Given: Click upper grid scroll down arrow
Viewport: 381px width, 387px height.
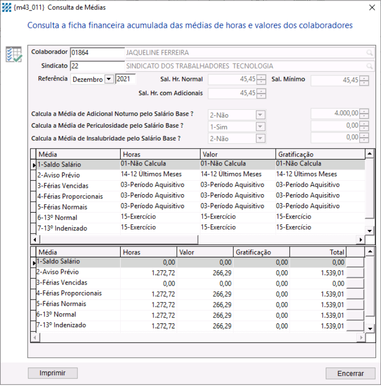Looking at the screenshot, I should (x=370, y=231).
